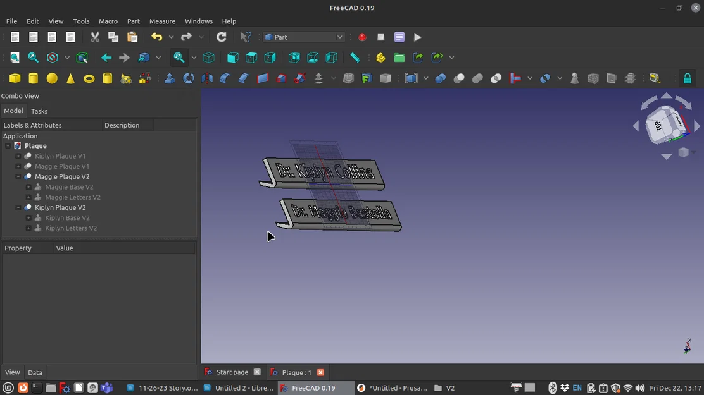Viewport: 704px width, 395px height.
Task: Create a torus primitive
Action: tap(89, 78)
